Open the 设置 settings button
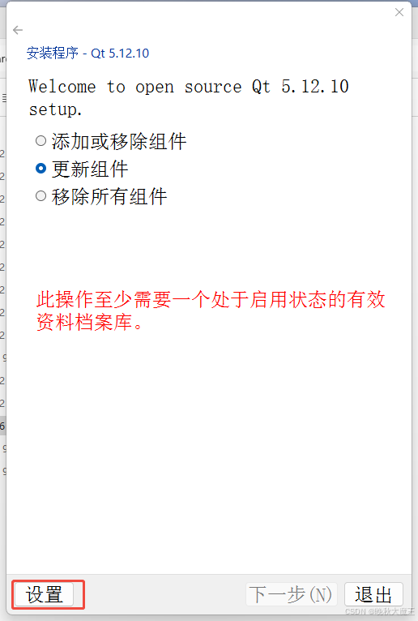 click(x=44, y=594)
